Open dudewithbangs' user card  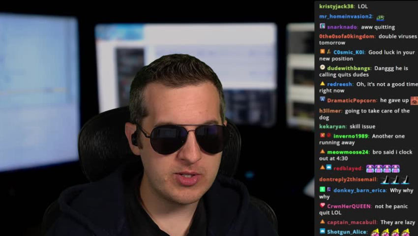tap(349, 68)
